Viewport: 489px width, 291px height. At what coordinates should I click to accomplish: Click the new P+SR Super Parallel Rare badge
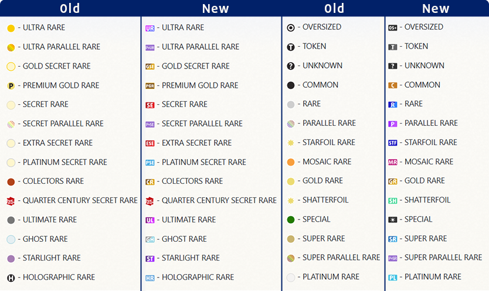pos(393,258)
